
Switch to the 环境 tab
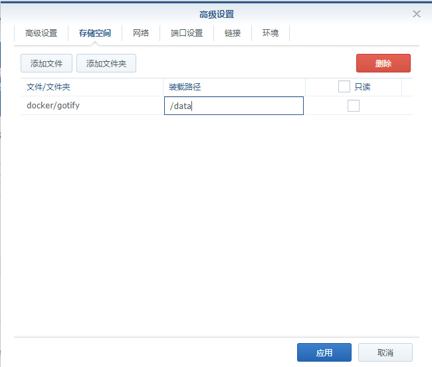point(270,33)
